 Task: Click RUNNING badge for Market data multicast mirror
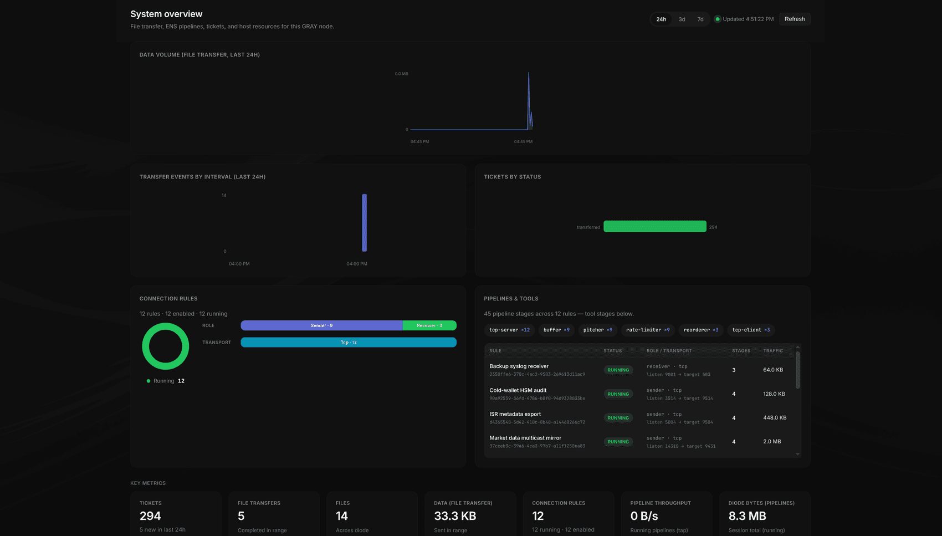[x=618, y=442]
